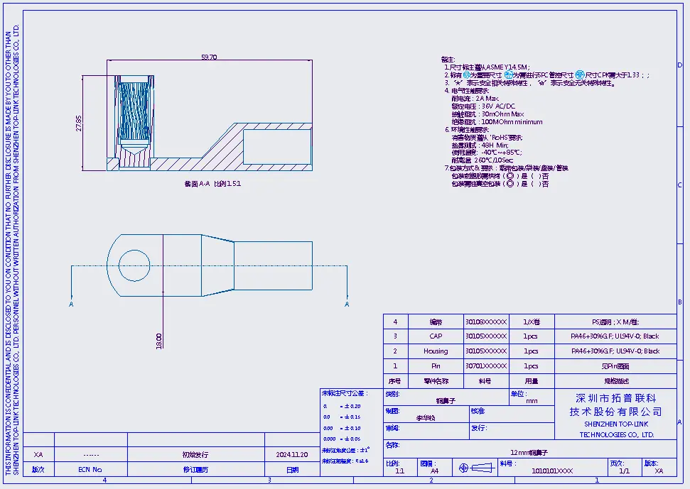Select 是 option for pre-packaging baking
Image resolution: width=690 pixels, height=489 pixels.
524,176
